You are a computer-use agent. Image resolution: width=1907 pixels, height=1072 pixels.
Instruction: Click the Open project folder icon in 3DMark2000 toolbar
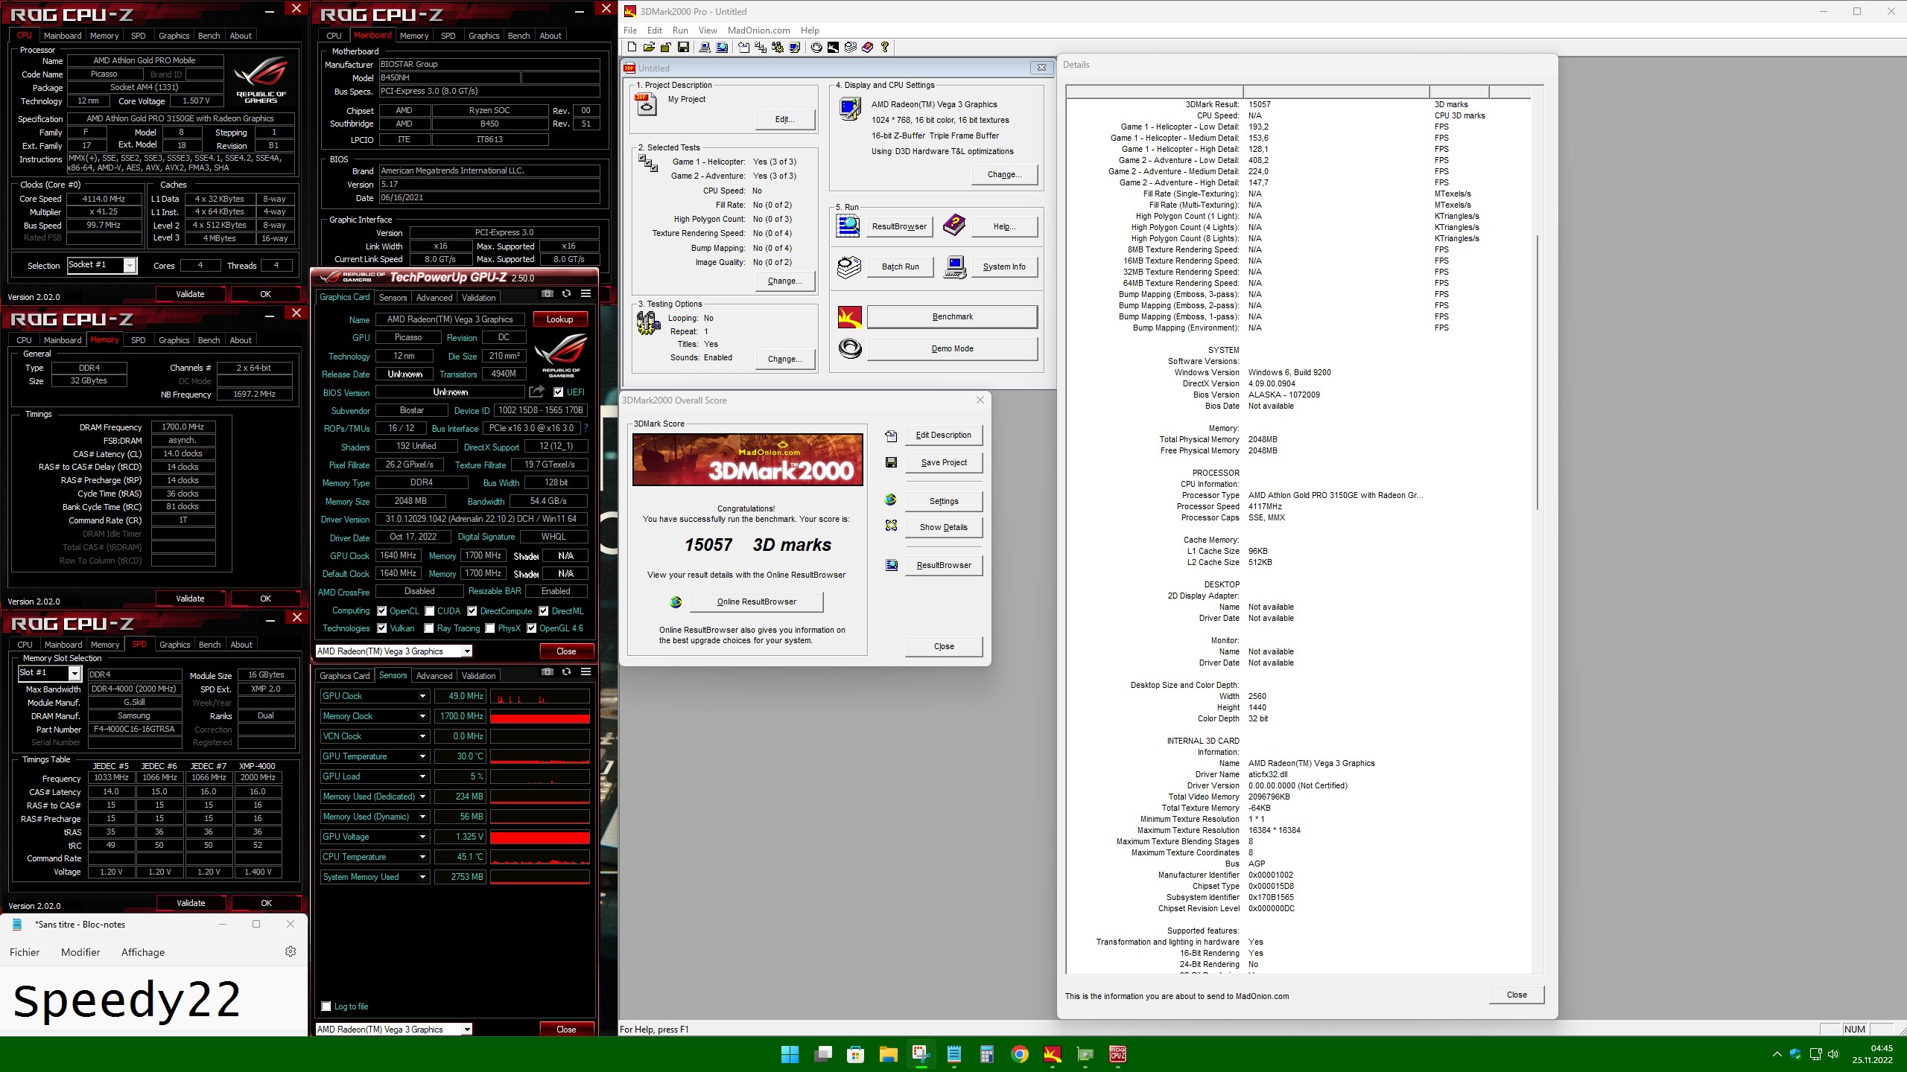pos(649,47)
